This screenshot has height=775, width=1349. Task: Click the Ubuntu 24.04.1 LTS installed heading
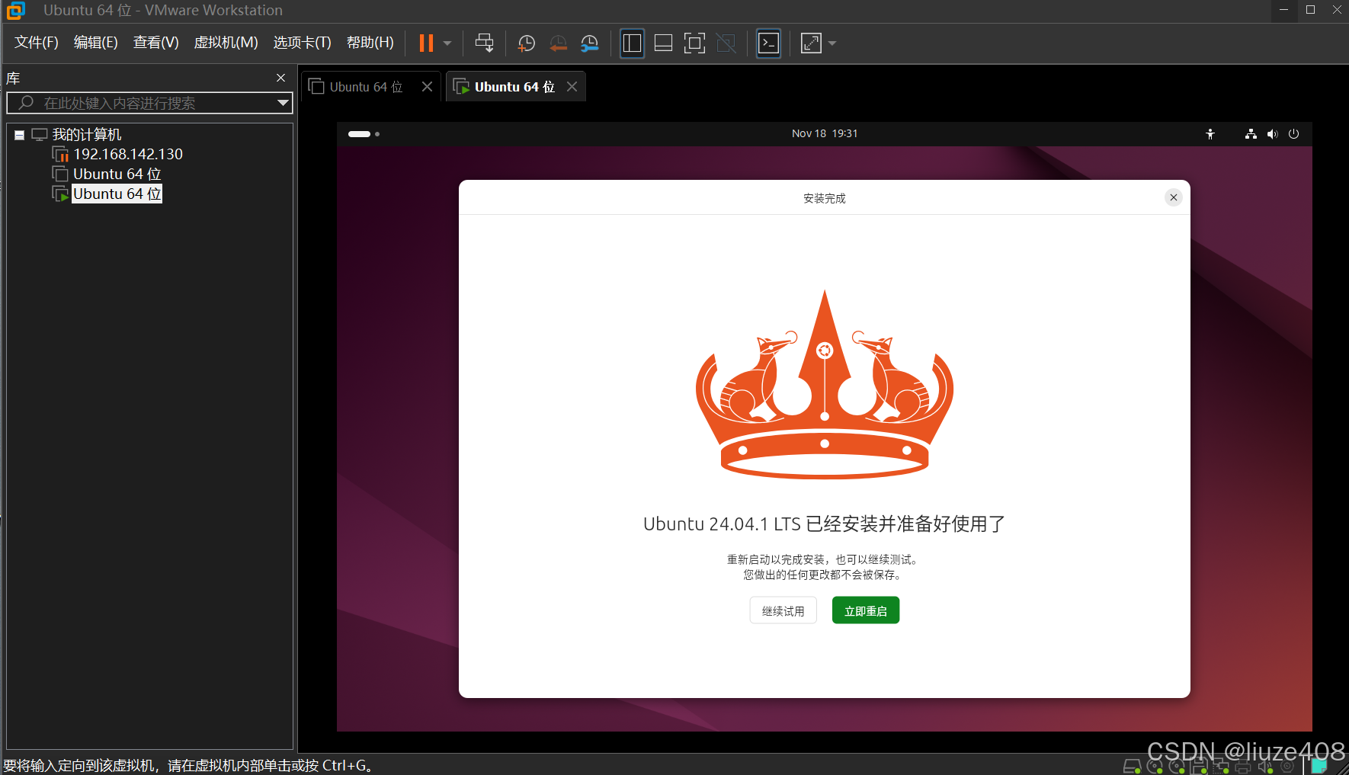pos(825,524)
